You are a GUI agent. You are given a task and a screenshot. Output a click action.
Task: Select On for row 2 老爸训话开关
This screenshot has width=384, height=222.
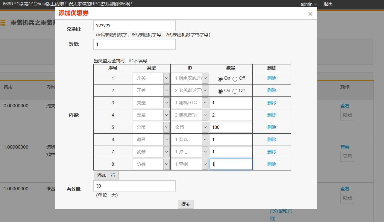(x=220, y=91)
